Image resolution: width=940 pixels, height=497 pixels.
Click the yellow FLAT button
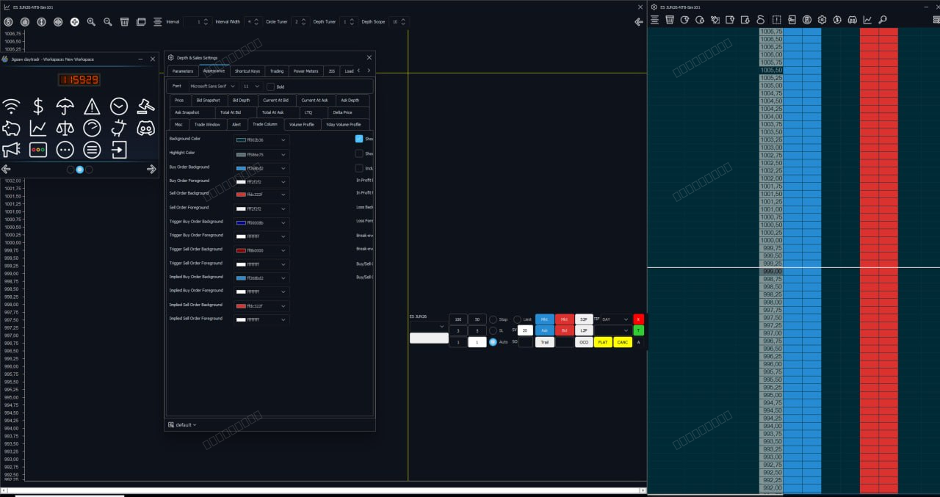pos(603,342)
